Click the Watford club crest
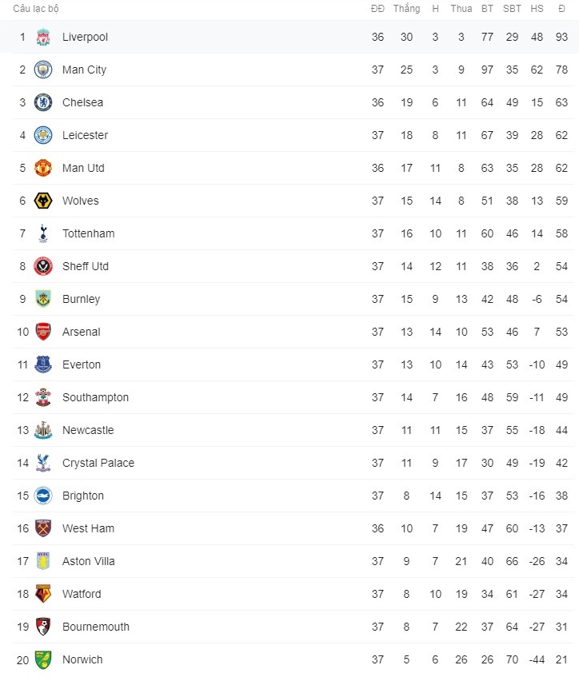The image size is (579, 677). 43,594
